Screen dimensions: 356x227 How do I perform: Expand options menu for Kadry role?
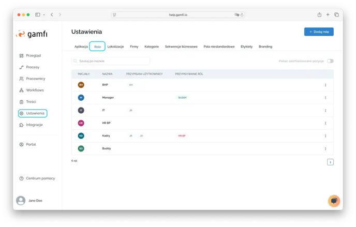coord(325,136)
